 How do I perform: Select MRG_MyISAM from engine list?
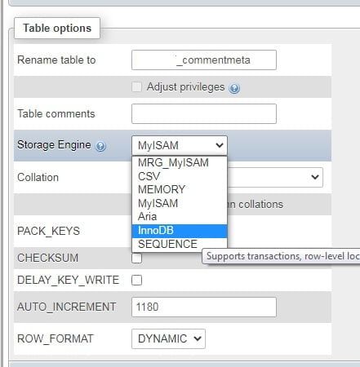(x=180, y=163)
